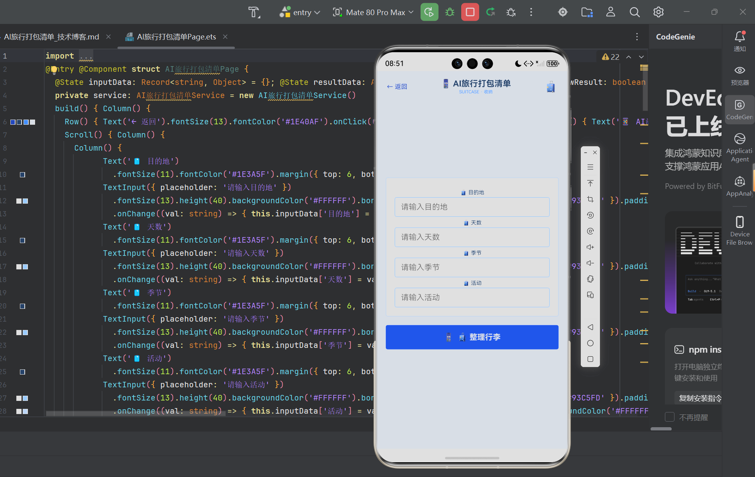This screenshot has height=477, width=755.
Task: Open the AppAnalyzer tool window
Action: 740,186
